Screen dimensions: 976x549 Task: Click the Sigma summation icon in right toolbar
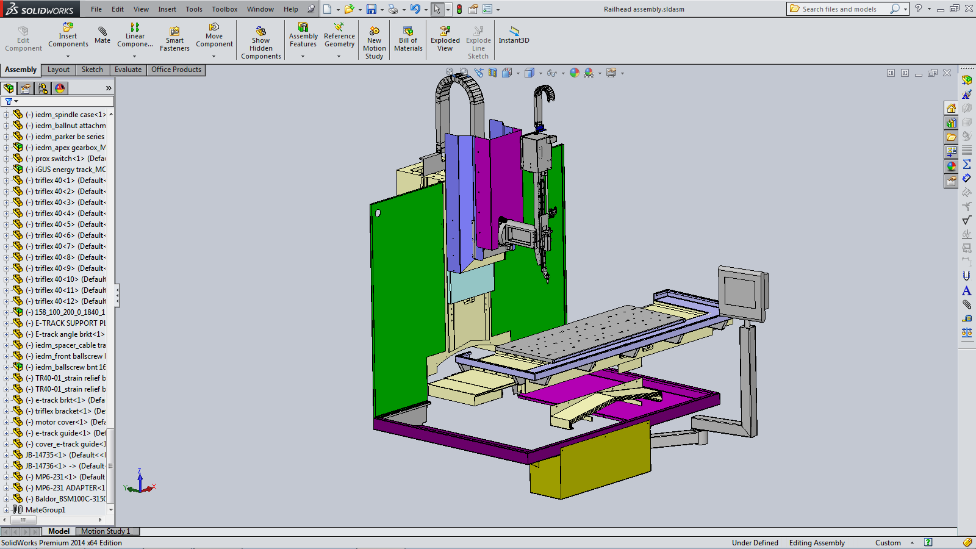click(967, 164)
